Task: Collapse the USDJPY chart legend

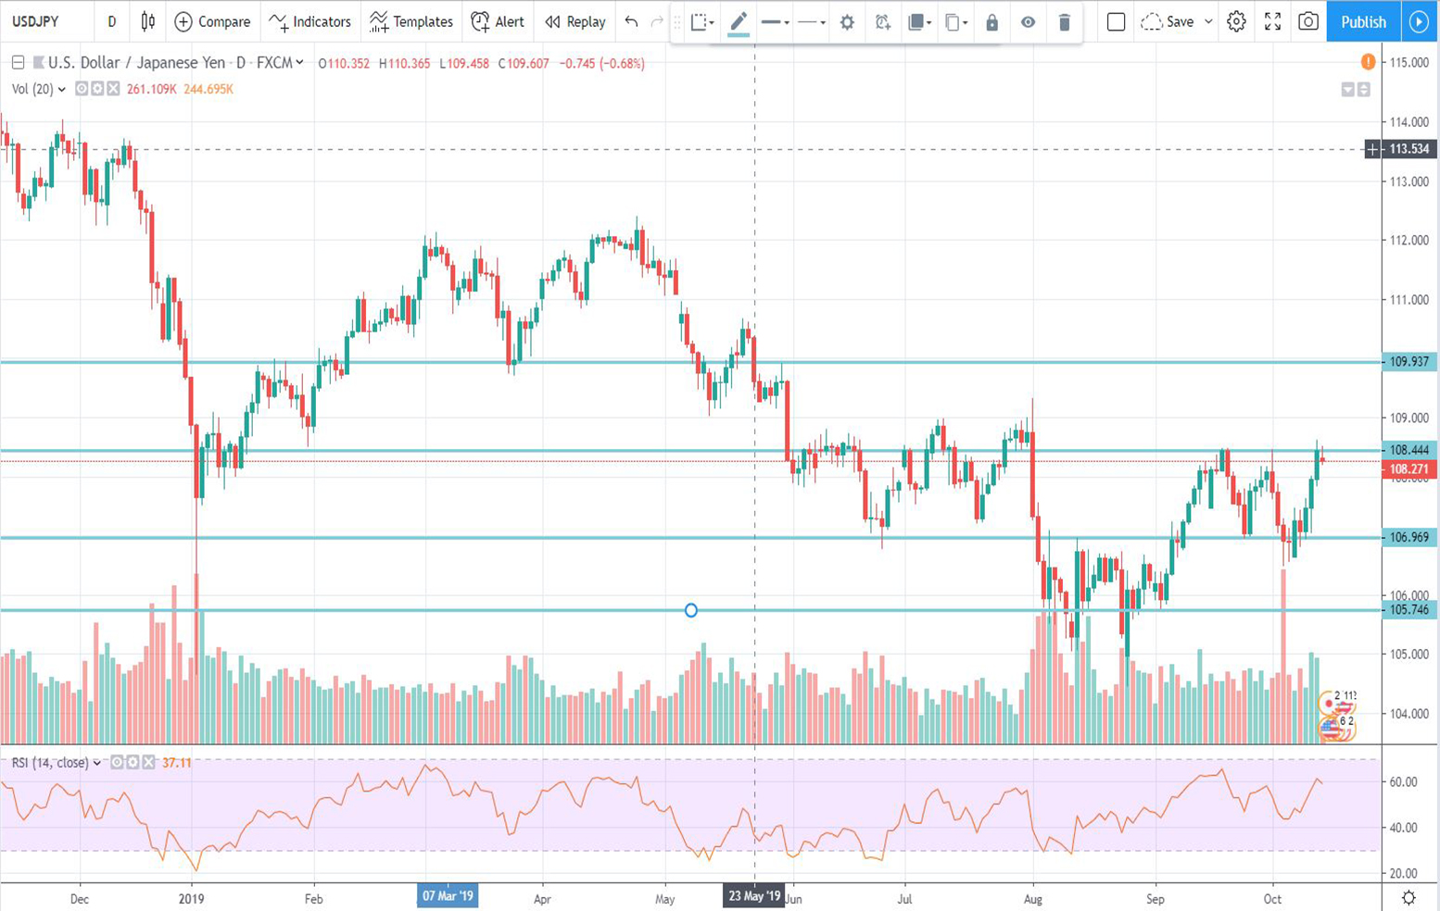Action: (x=18, y=63)
